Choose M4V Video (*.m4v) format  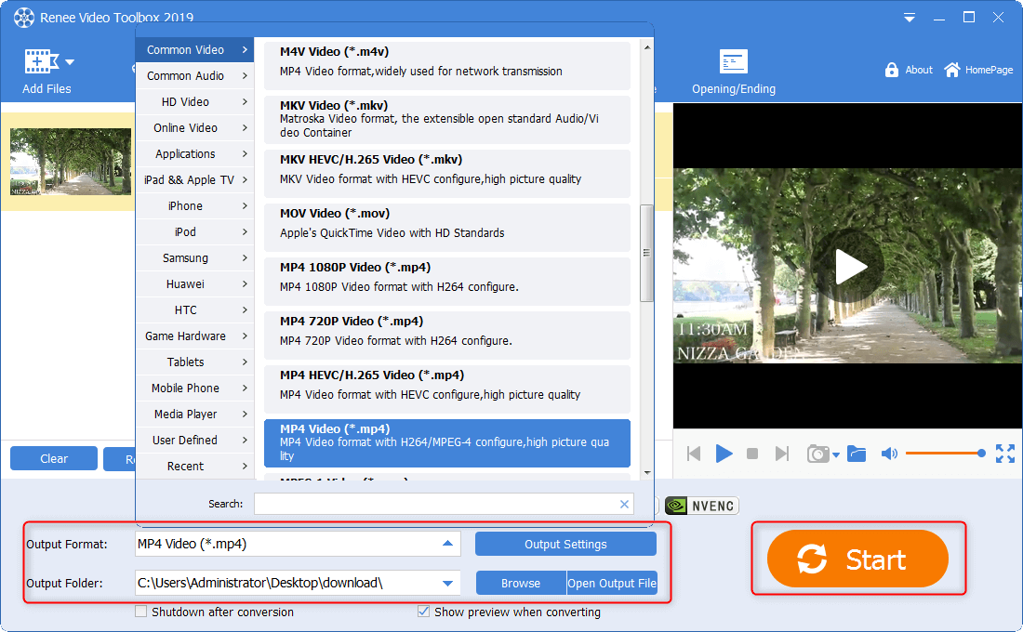click(x=447, y=65)
